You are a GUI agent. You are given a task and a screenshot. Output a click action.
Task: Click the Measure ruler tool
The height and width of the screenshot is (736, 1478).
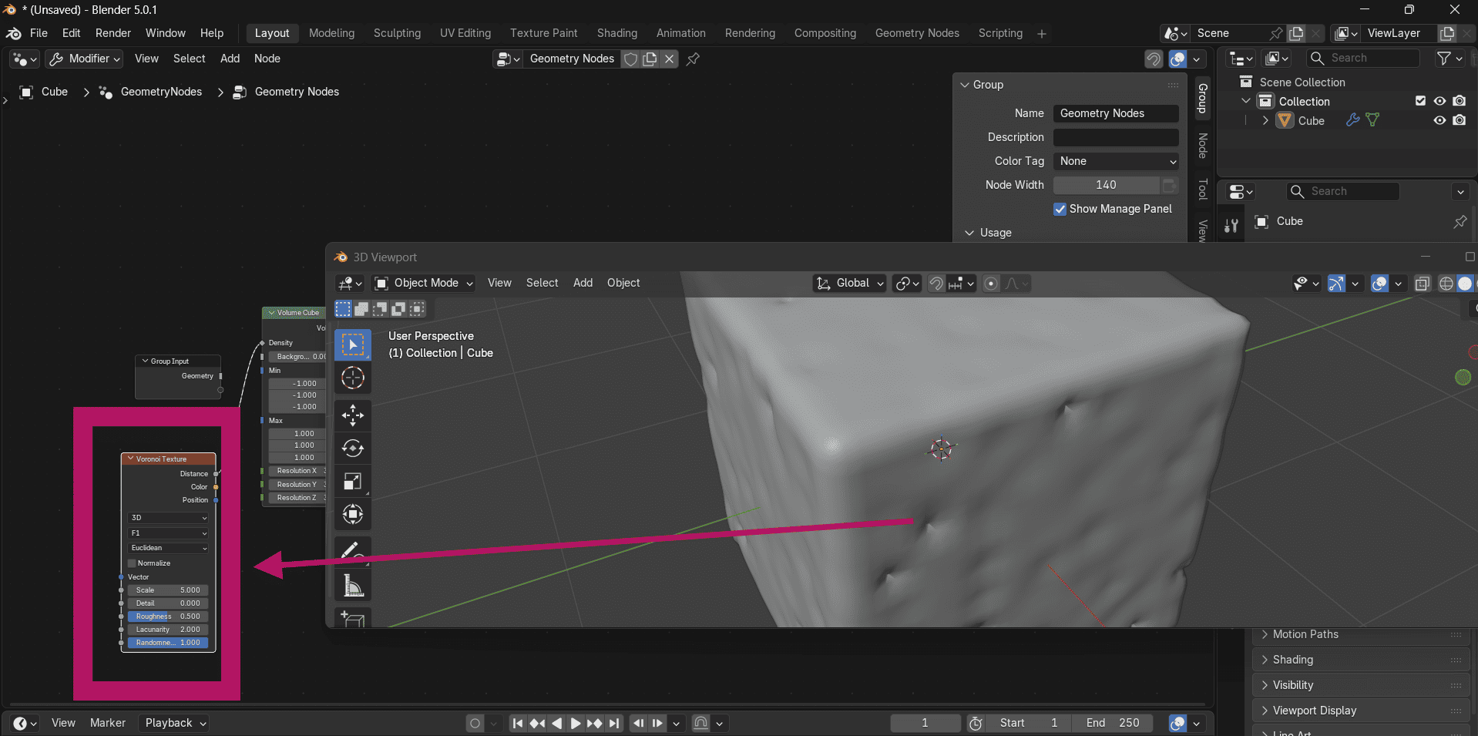tap(353, 586)
